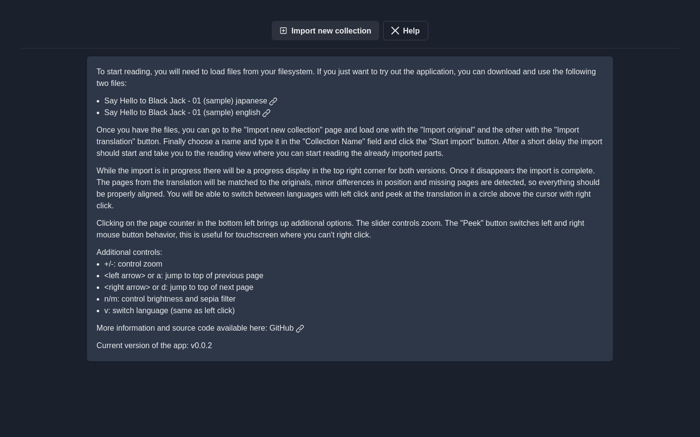The height and width of the screenshot is (437, 700).
Task: Select the right arrow next page list item
Action: 178,287
